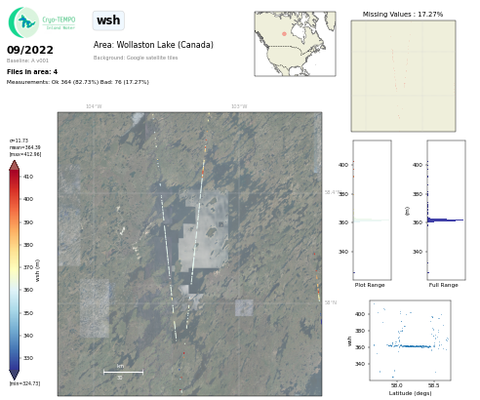Click the 09/2022 date heading
480x400 pixels.
[x=30, y=50]
